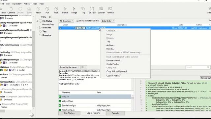Open Terminal from toolbar
Viewport: 211px width, 119px height.
[110, 10]
